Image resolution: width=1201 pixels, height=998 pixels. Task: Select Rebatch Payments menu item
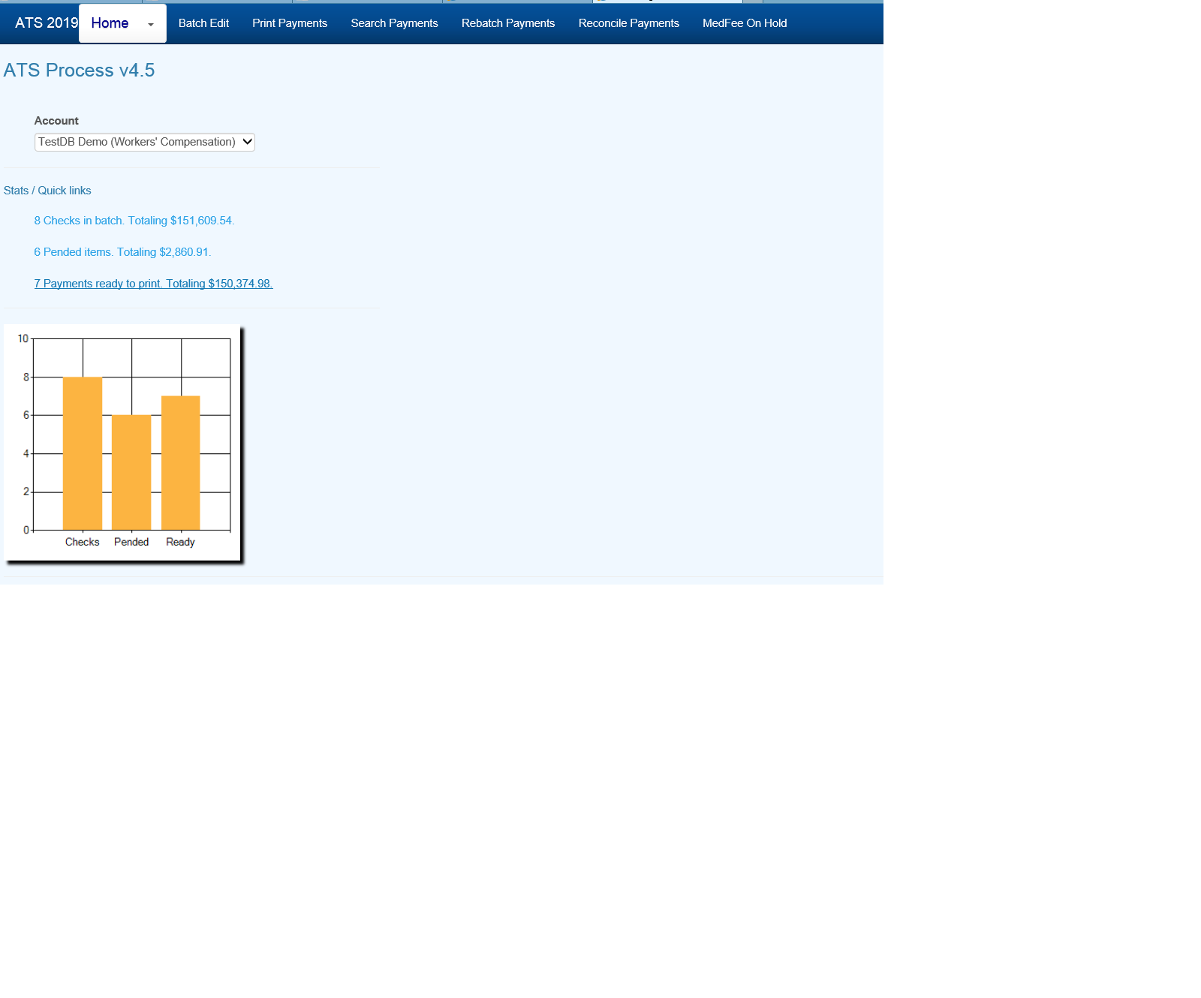pos(508,23)
